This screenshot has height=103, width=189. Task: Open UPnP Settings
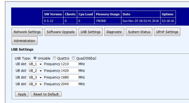167,32
